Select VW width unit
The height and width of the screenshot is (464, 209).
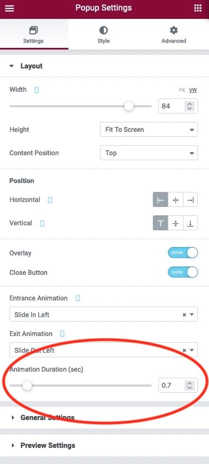pyautogui.click(x=193, y=90)
